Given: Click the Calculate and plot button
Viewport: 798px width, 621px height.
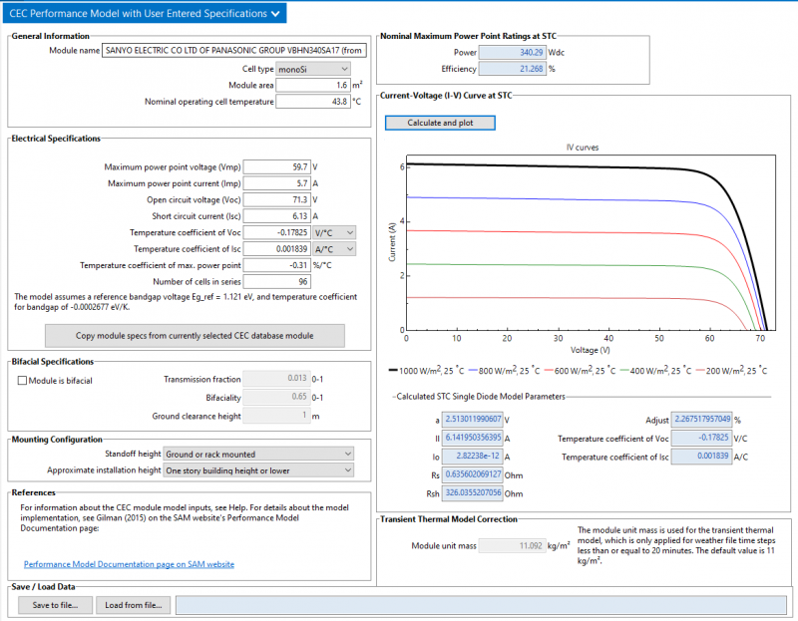Looking at the screenshot, I should point(440,122).
